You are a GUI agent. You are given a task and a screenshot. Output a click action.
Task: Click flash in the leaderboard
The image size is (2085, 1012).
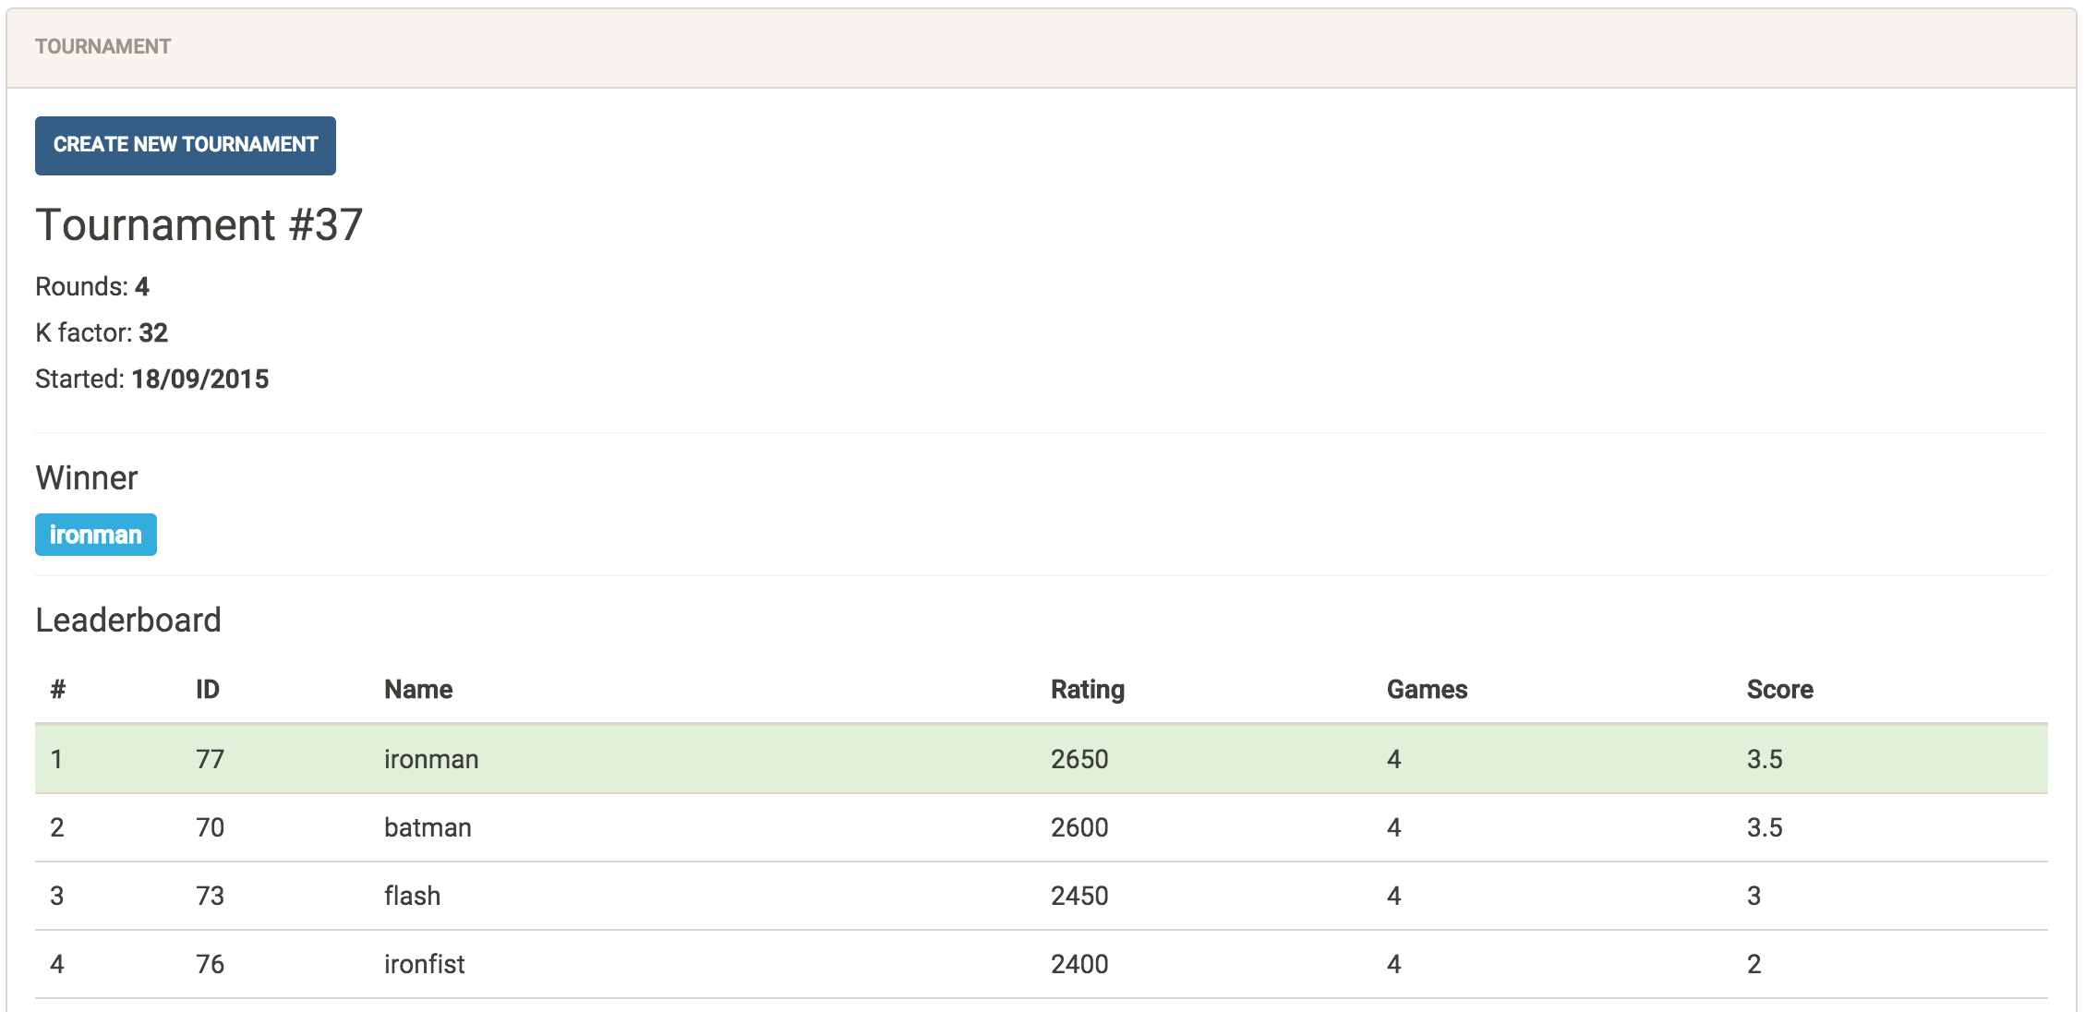tap(412, 896)
